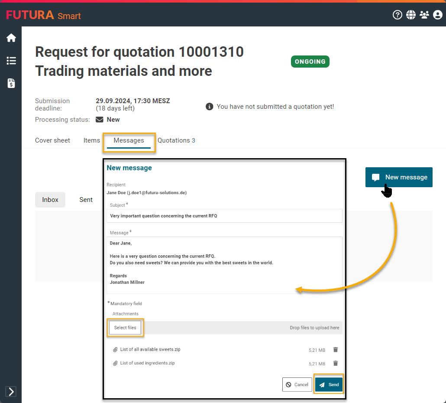Image resolution: width=446 pixels, height=403 pixels.
Task: Open the Cover sheet tab
Action: tap(52, 140)
